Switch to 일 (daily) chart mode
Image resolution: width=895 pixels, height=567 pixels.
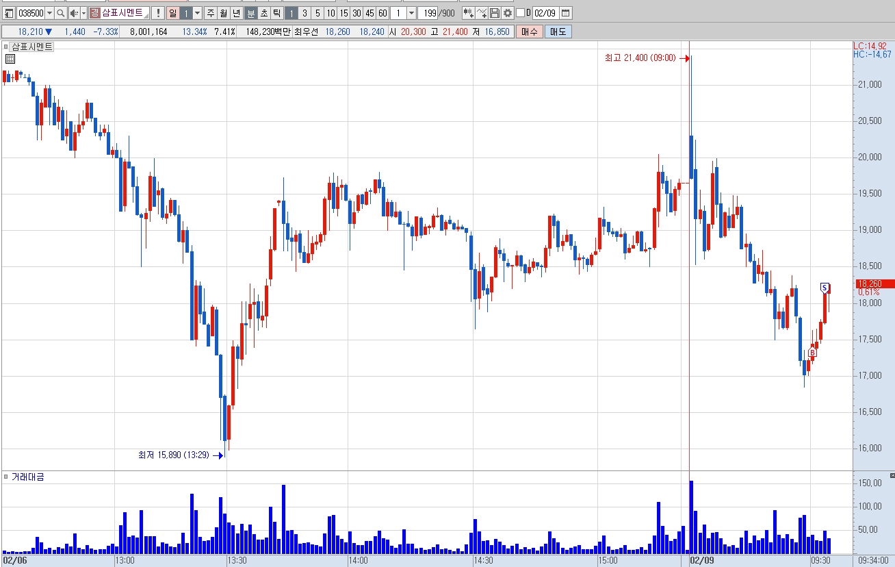pos(172,13)
